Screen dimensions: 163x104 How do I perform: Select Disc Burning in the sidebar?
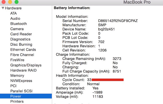tap(21, 44)
